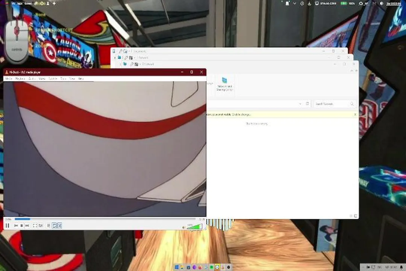Open the VLC Playback menu
Image resolution: width=406 pixels, height=271 pixels.
point(20,79)
